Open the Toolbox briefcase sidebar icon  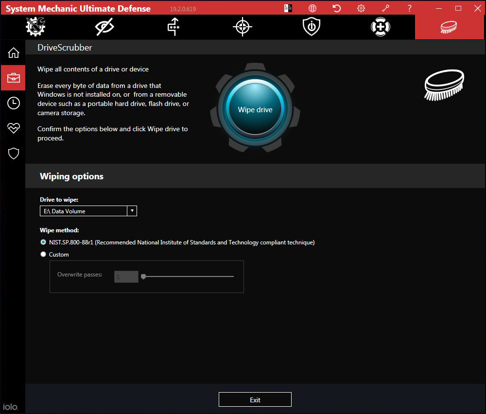(x=13, y=78)
